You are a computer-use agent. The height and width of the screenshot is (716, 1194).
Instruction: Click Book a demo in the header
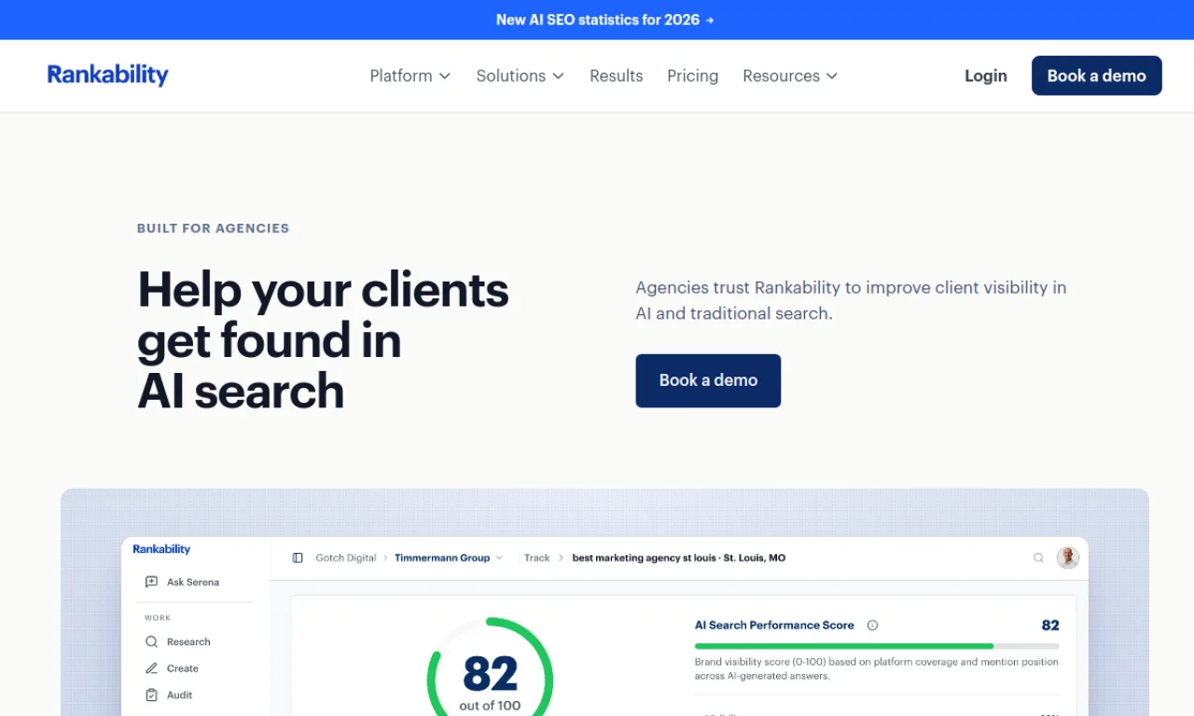point(1096,76)
